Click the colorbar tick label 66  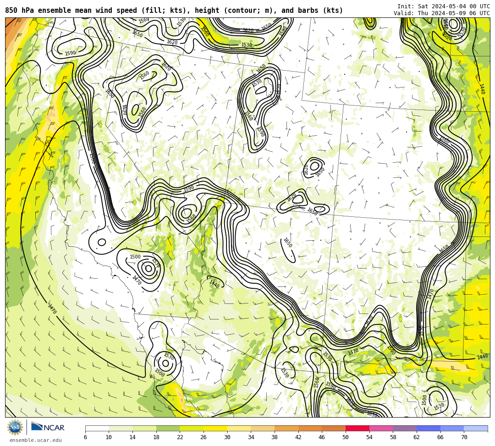[440, 437]
